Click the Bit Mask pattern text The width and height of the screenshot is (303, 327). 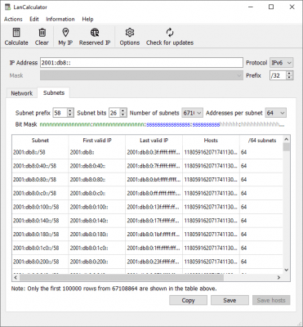163,125
